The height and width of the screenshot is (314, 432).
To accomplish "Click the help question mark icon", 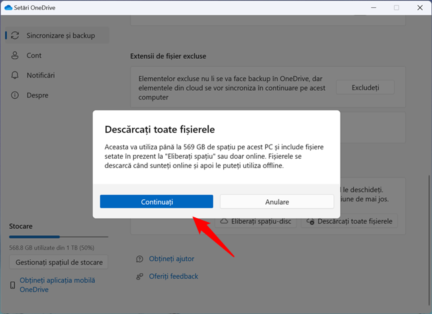I will click(x=140, y=259).
